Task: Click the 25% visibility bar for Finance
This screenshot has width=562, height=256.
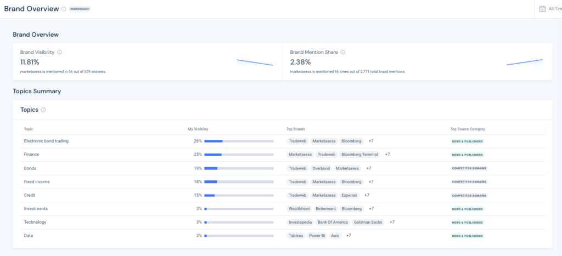Action: [239, 155]
